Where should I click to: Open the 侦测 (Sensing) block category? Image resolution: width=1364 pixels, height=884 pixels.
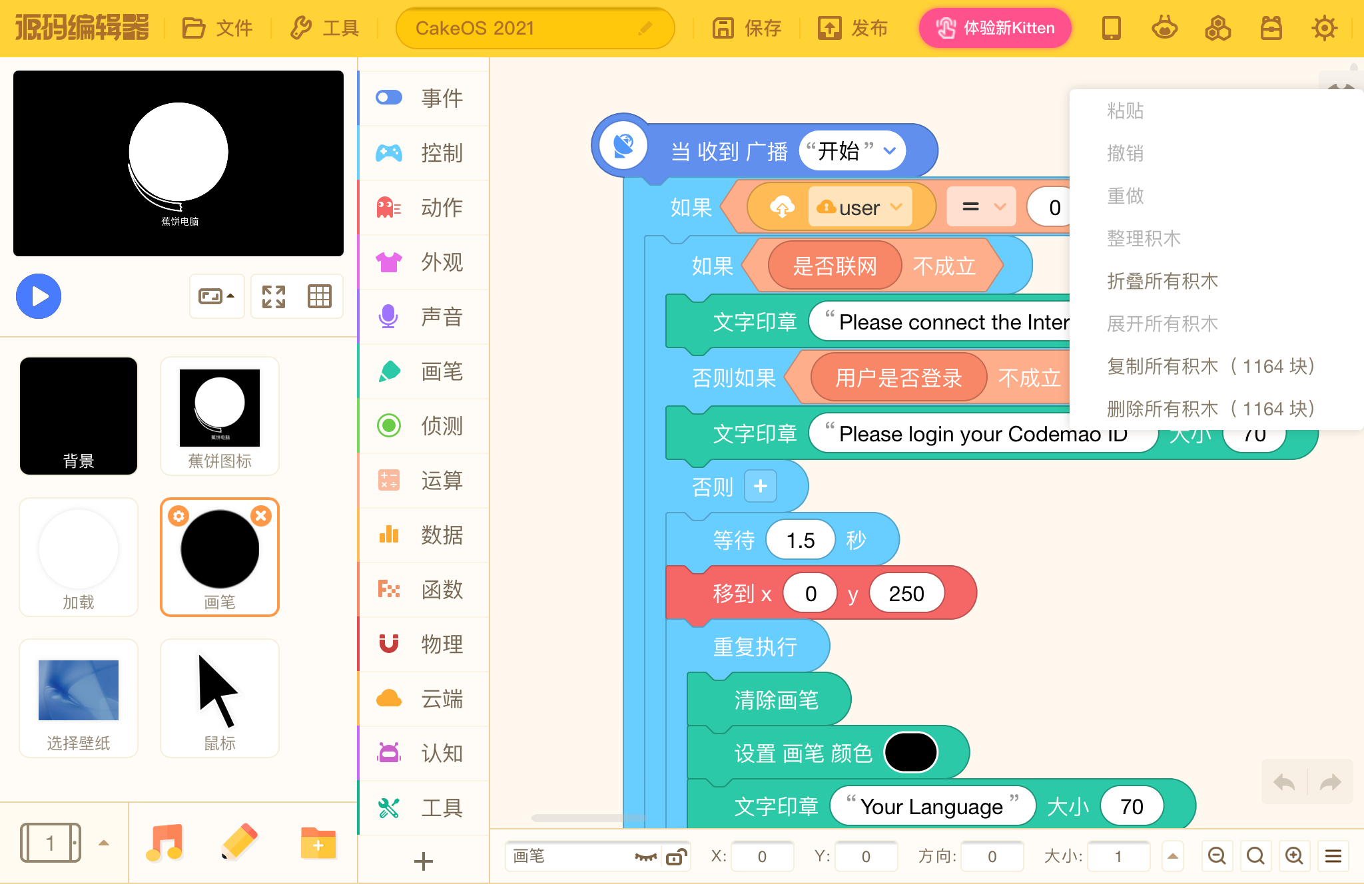[424, 425]
